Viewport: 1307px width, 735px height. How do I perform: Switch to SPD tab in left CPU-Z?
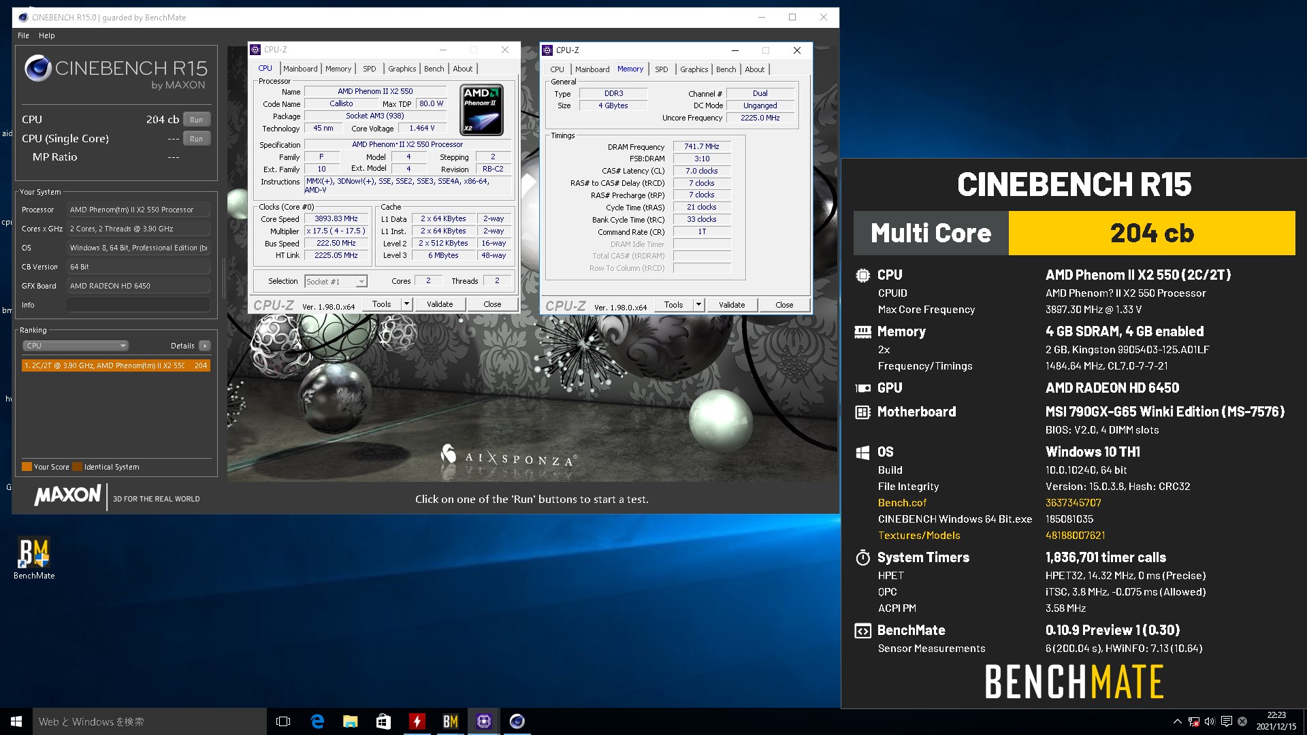pos(370,69)
